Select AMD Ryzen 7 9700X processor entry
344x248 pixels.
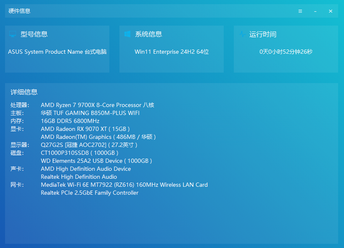[x=98, y=105]
